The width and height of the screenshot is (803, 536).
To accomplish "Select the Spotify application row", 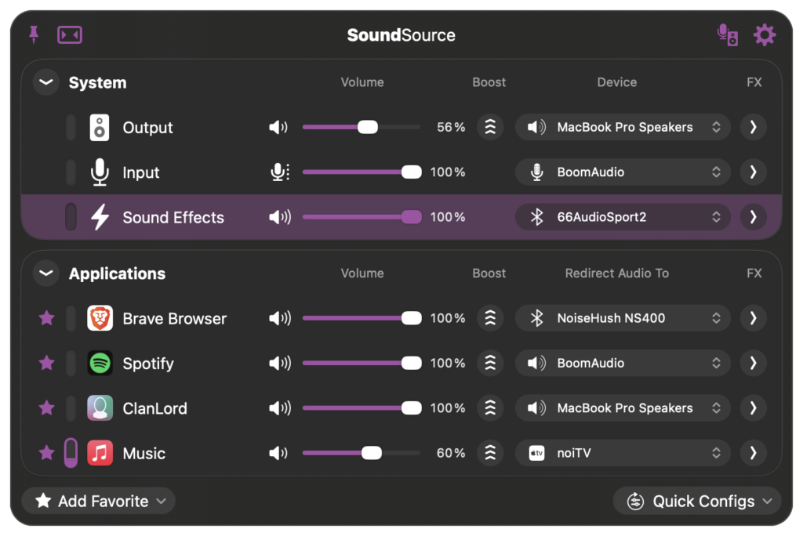I will point(148,364).
